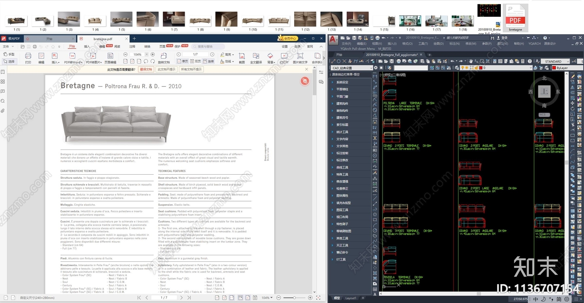The image size is (584, 303).
Task: Switch to the bretagne.pdf document tab
Action: (x=103, y=39)
